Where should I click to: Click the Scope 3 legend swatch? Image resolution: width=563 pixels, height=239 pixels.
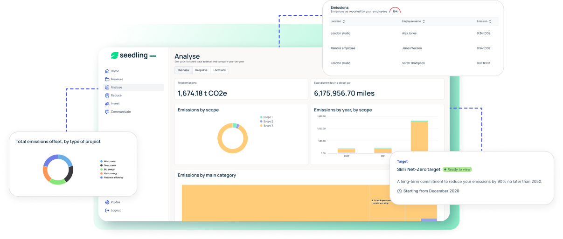(261, 126)
